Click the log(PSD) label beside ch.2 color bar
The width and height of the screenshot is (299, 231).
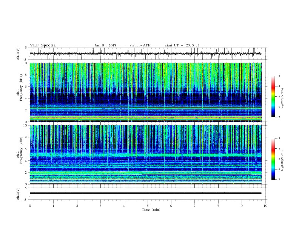pos(283,161)
